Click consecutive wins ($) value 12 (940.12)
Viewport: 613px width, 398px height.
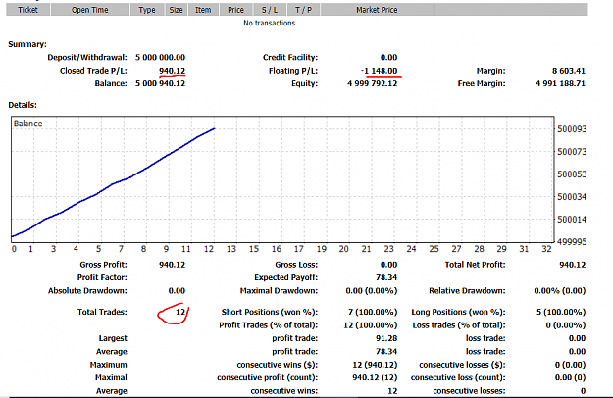click(375, 365)
